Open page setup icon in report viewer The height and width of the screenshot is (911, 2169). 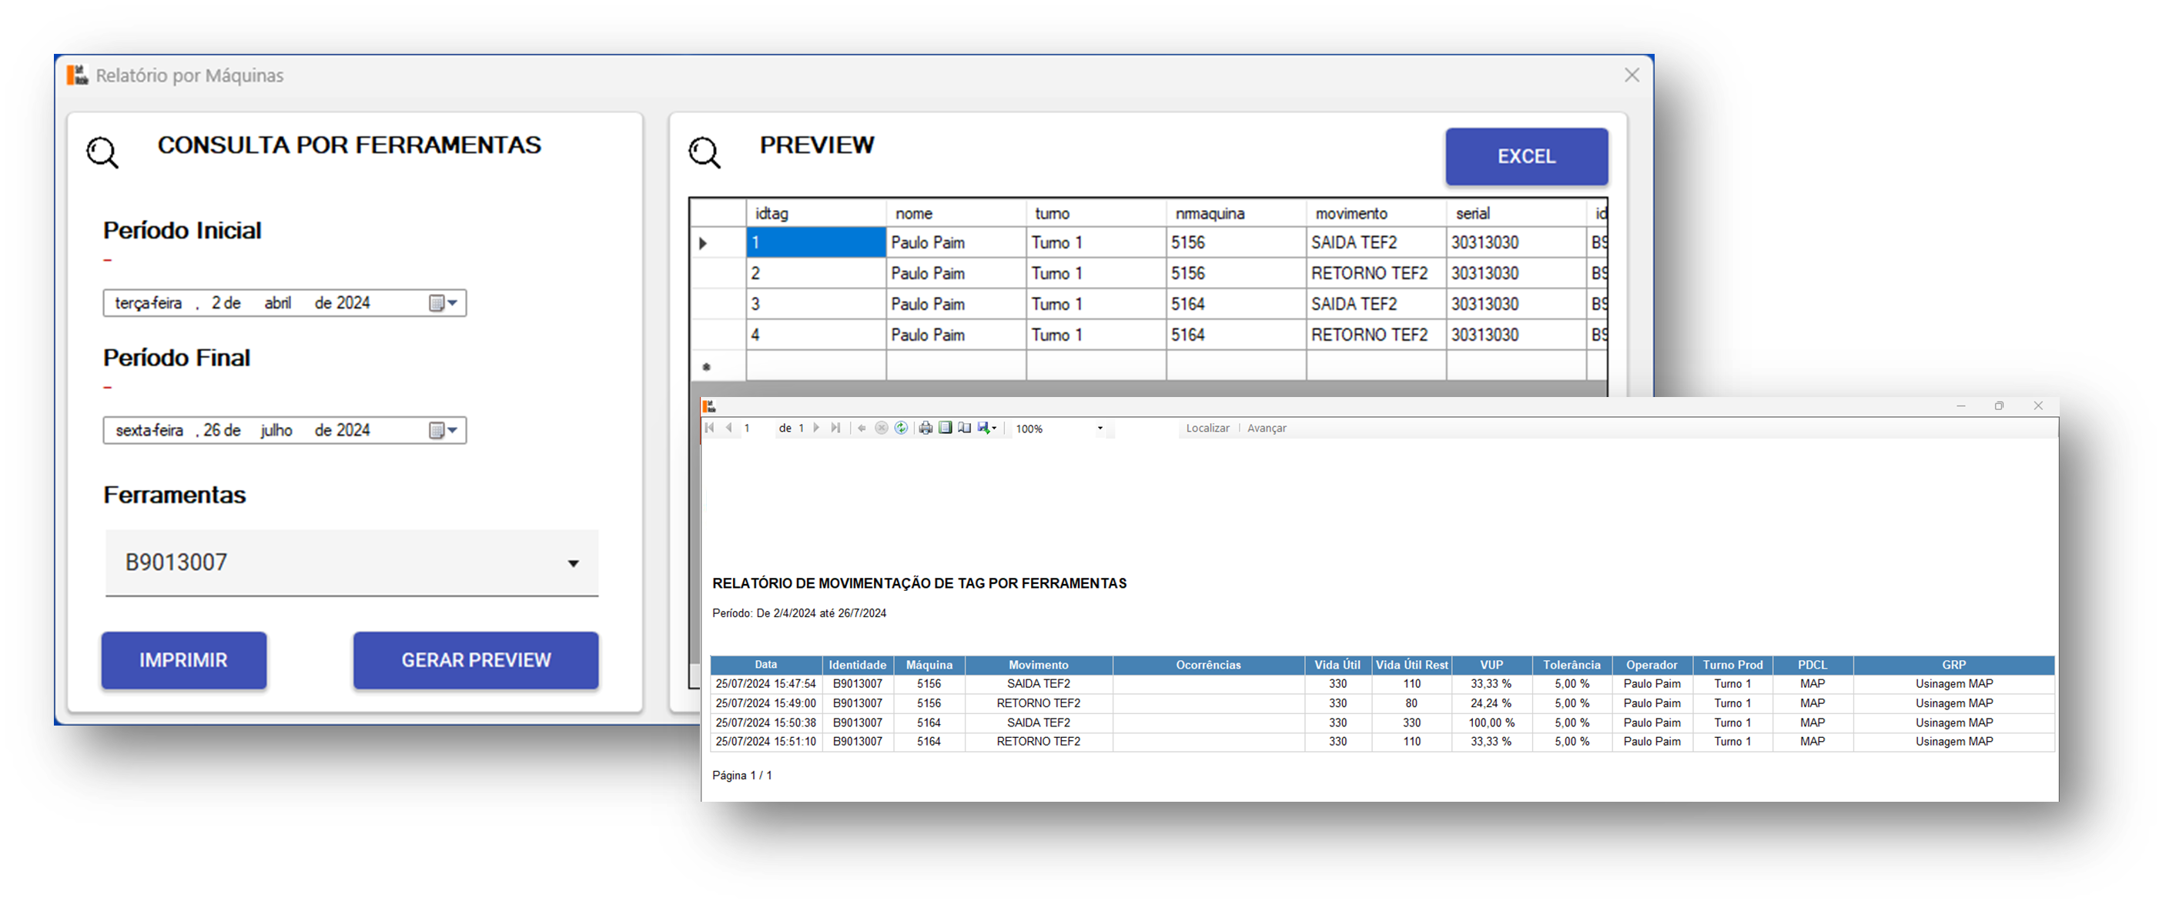[965, 428]
